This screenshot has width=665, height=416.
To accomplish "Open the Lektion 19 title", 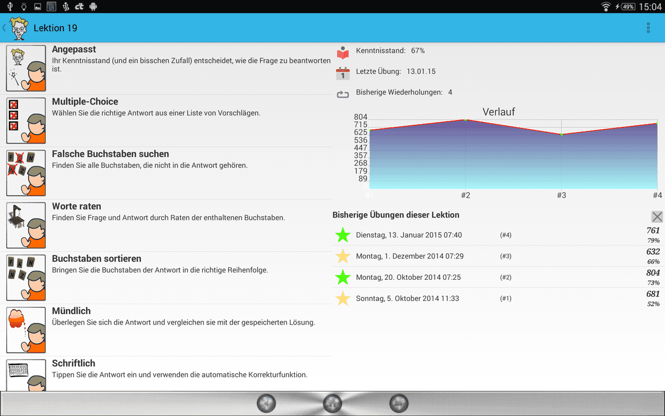I will coord(56,28).
